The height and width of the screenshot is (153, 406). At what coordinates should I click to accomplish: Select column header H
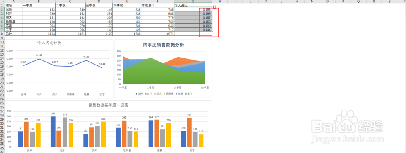tap(220, 2)
